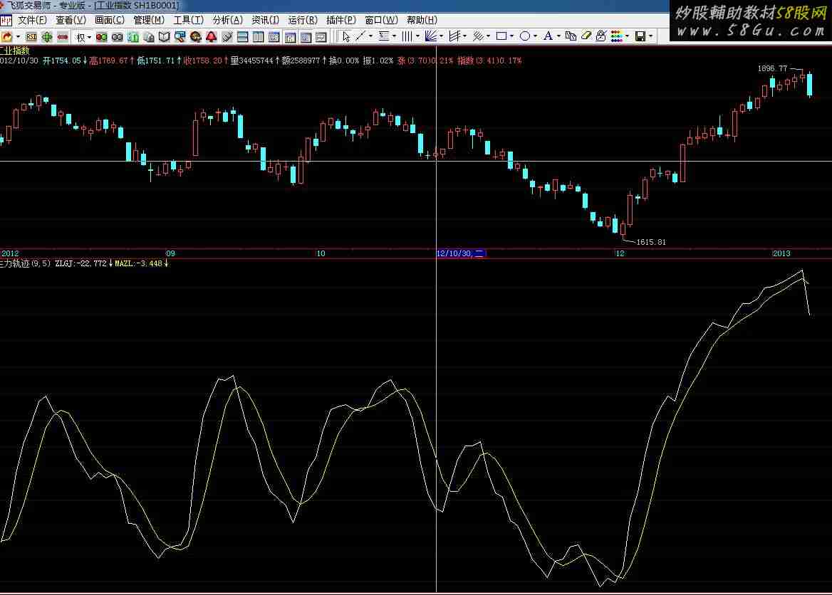The width and height of the screenshot is (832, 595).
Task: Open the 文件(F) menu
Action: click(32, 20)
